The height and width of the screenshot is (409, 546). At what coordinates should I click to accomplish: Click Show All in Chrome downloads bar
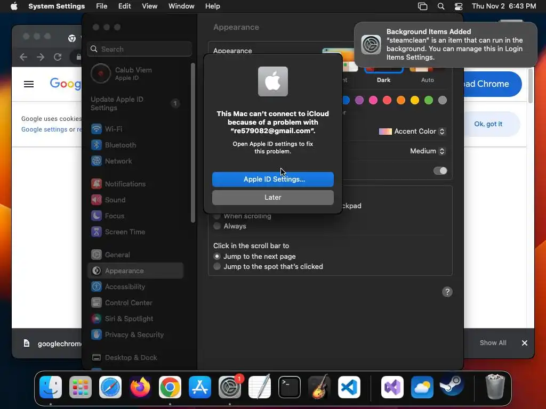click(x=493, y=343)
